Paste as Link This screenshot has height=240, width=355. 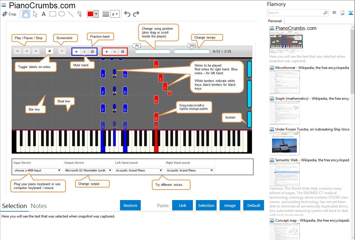(183, 205)
